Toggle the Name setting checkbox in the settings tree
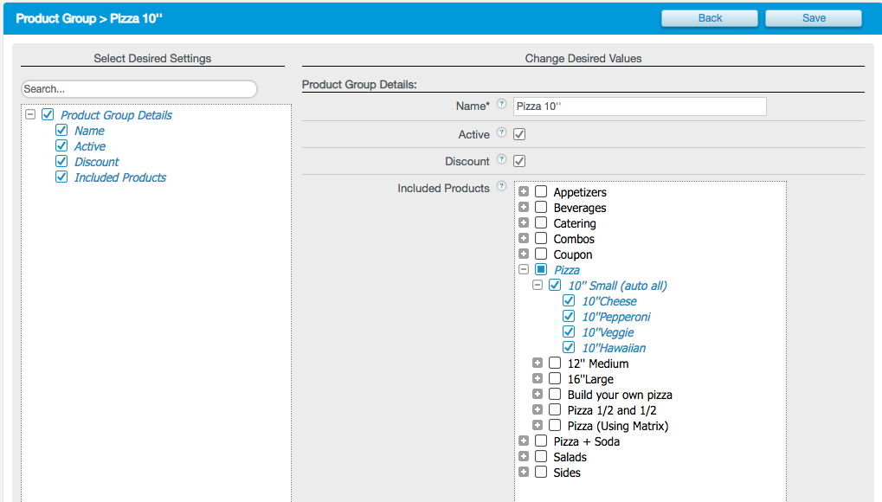Image resolution: width=882 pixels, height=502 pixels. point(61,131)
